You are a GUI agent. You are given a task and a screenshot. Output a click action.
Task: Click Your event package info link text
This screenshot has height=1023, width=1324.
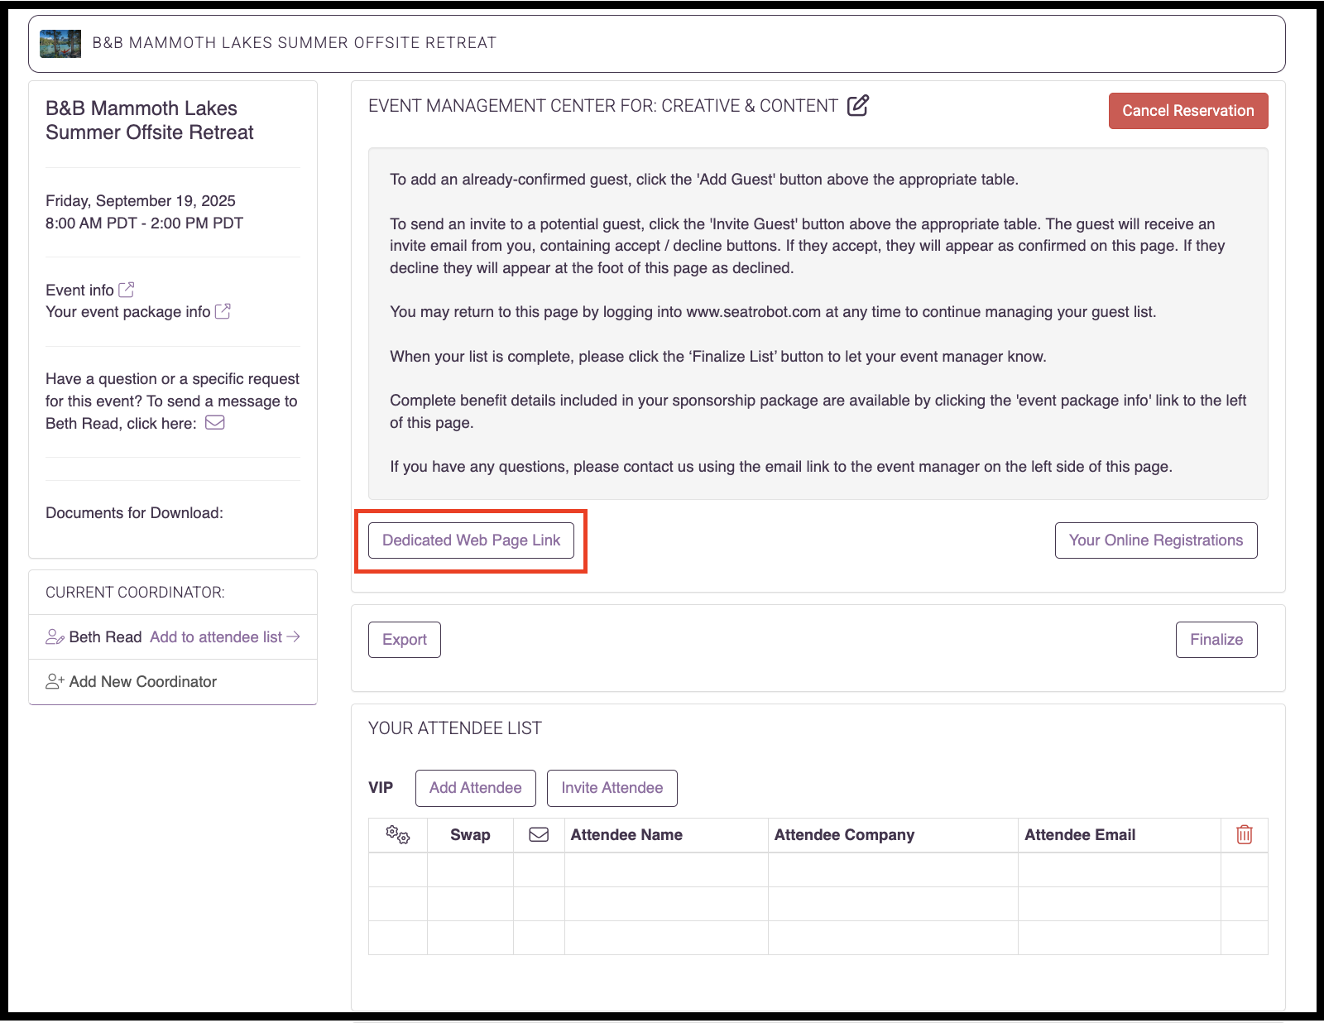point(128,312)
